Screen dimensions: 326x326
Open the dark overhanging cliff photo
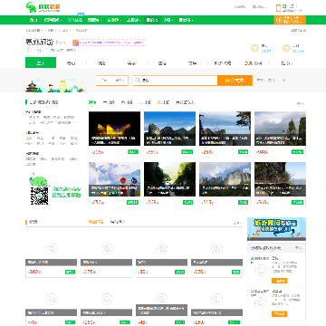point(280,179)
